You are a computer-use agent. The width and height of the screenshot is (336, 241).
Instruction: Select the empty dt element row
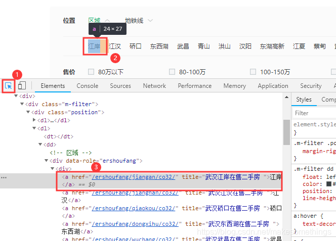point(59,136)
